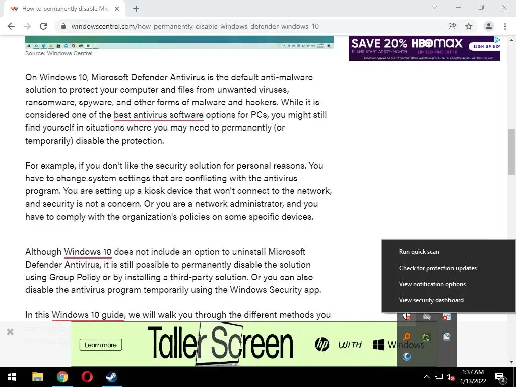Click the address bar URL
Image resolution: width=516 pixels, height=387 pixels.
tap(195, 26)
